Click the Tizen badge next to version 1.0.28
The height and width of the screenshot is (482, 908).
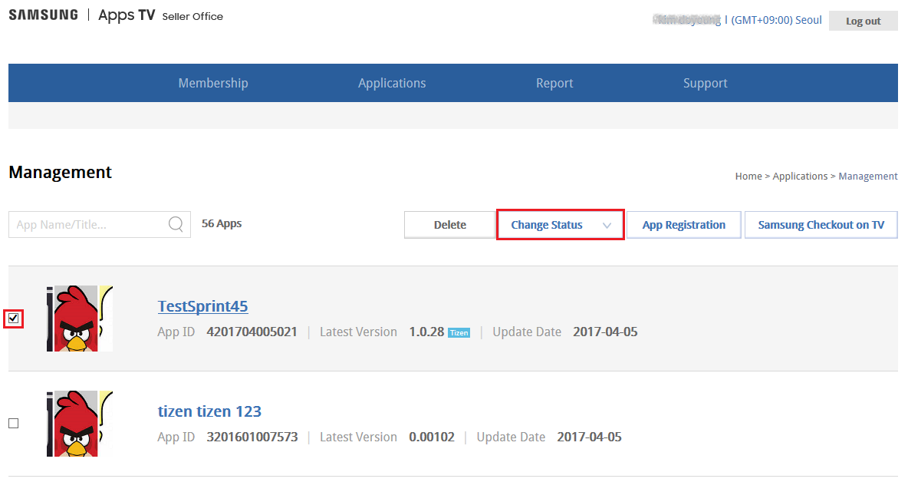coord(459,332)
